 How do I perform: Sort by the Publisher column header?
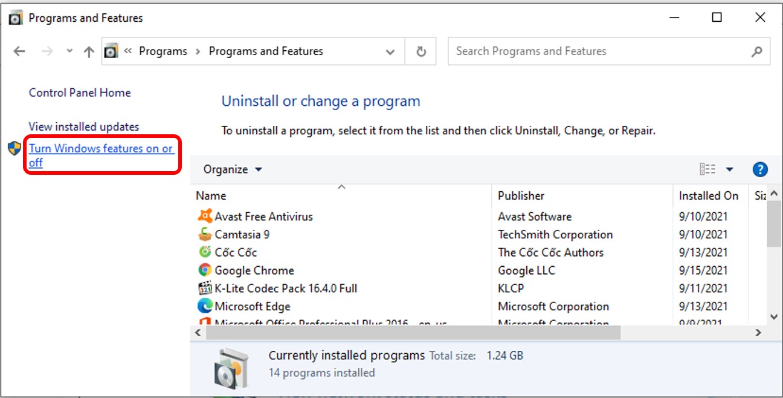pyautogui.click(x=521, y=195)
